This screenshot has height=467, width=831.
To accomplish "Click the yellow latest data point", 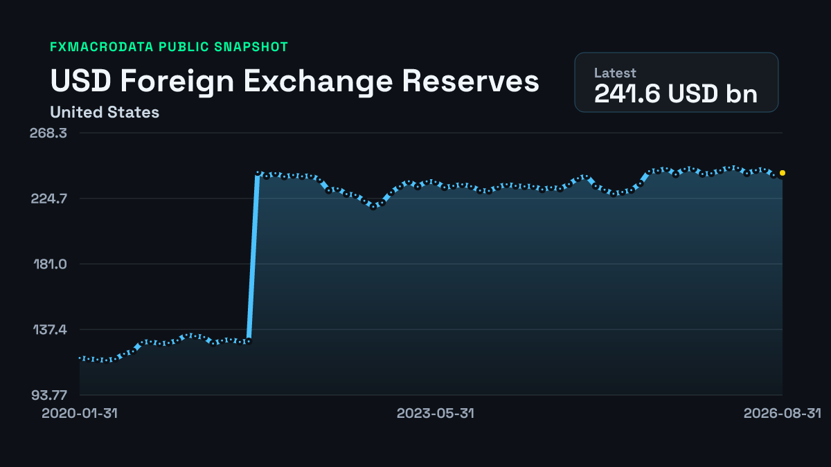I will (783, 173).
